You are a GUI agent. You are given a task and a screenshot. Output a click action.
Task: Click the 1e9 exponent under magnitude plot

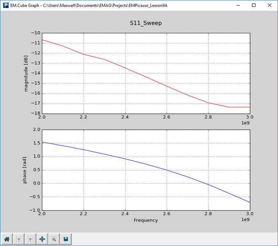click(246, 123)
